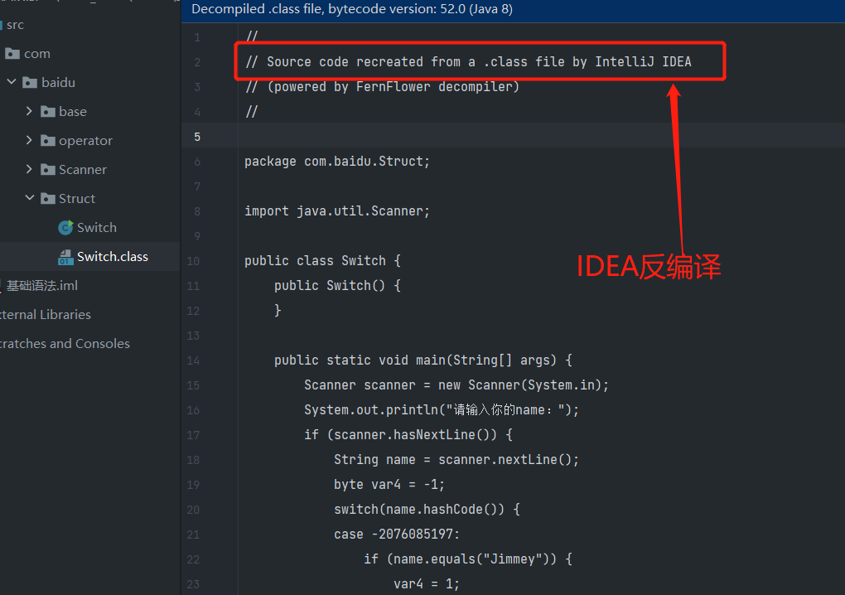This screenshot has width=845, height=595.
Task: Click the com folder icon
Action: [x=12, y=53]
